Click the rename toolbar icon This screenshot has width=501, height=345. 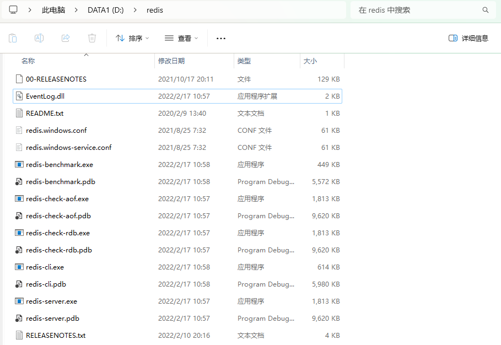tap(39, 39)
